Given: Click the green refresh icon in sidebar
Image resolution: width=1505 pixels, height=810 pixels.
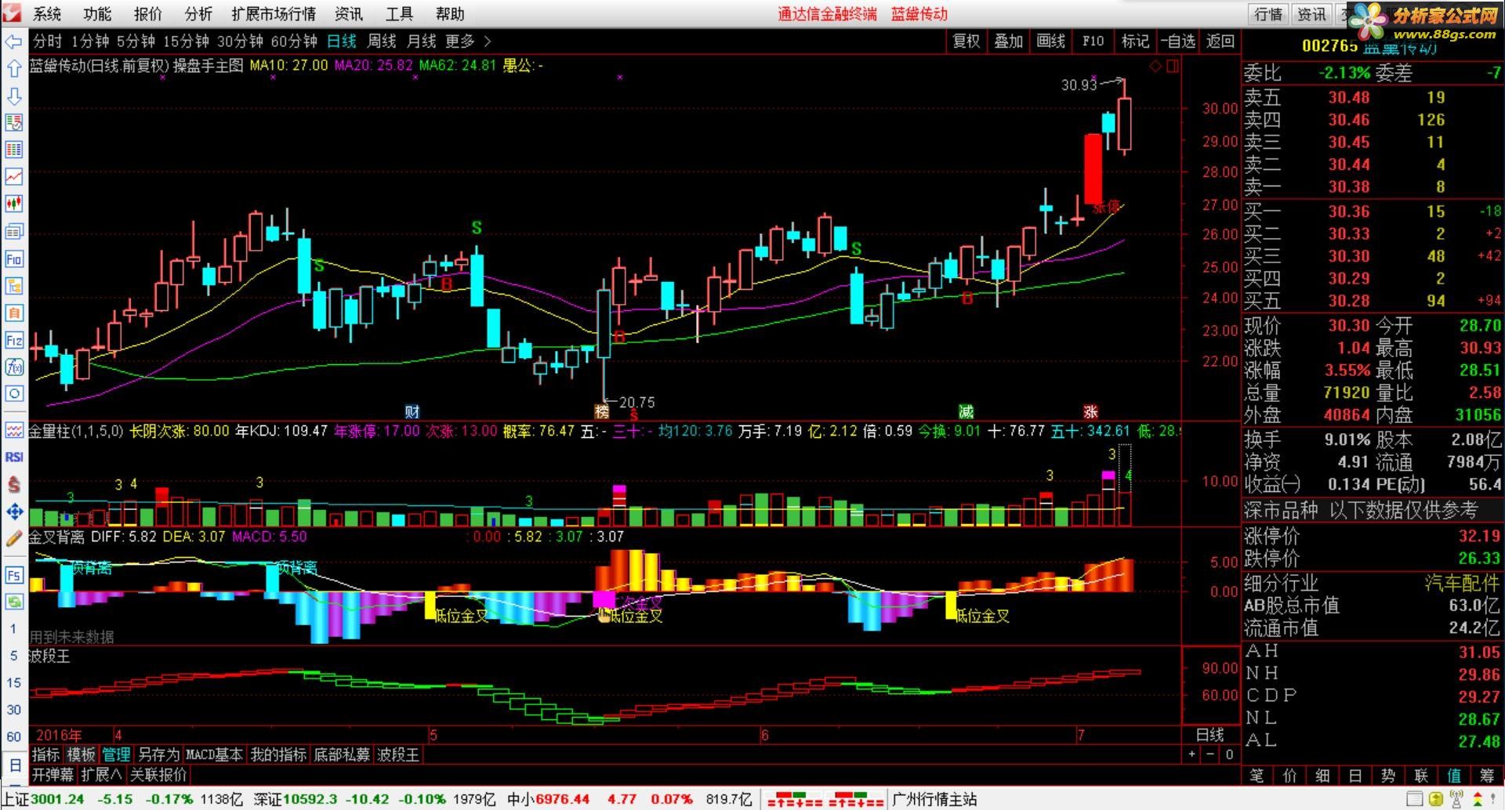Looking at the screenshot, I should tap(14, 602).
